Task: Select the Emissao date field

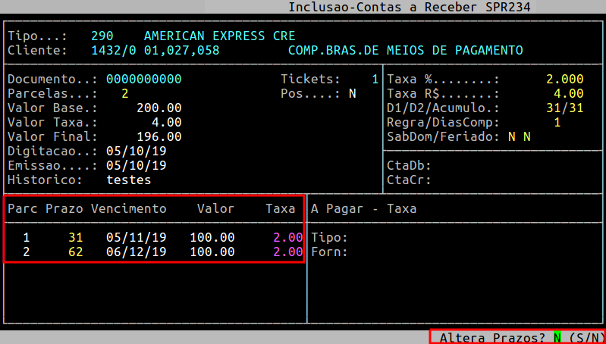Action: [136, 165]
